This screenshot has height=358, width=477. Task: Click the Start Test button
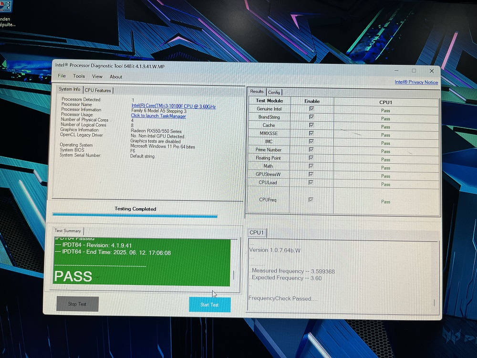(x=209, y=305)
